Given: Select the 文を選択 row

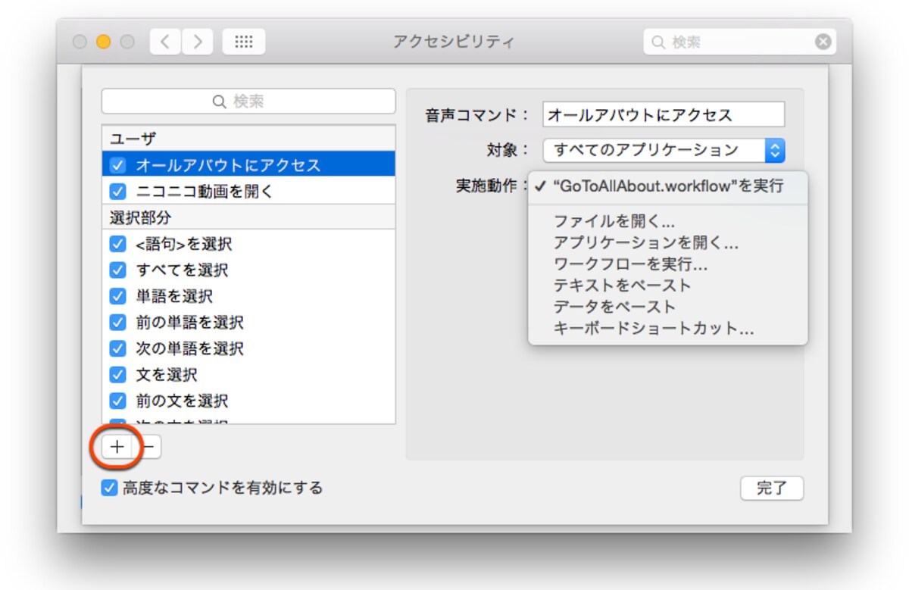Looking at the screenshot, I should pyautogui.click(x=248, y=374).
